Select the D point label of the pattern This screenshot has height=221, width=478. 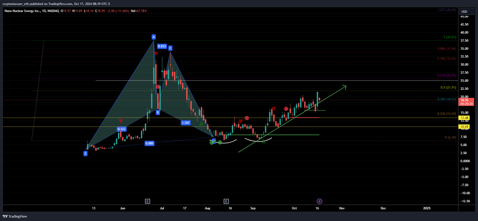click(214, 141)
